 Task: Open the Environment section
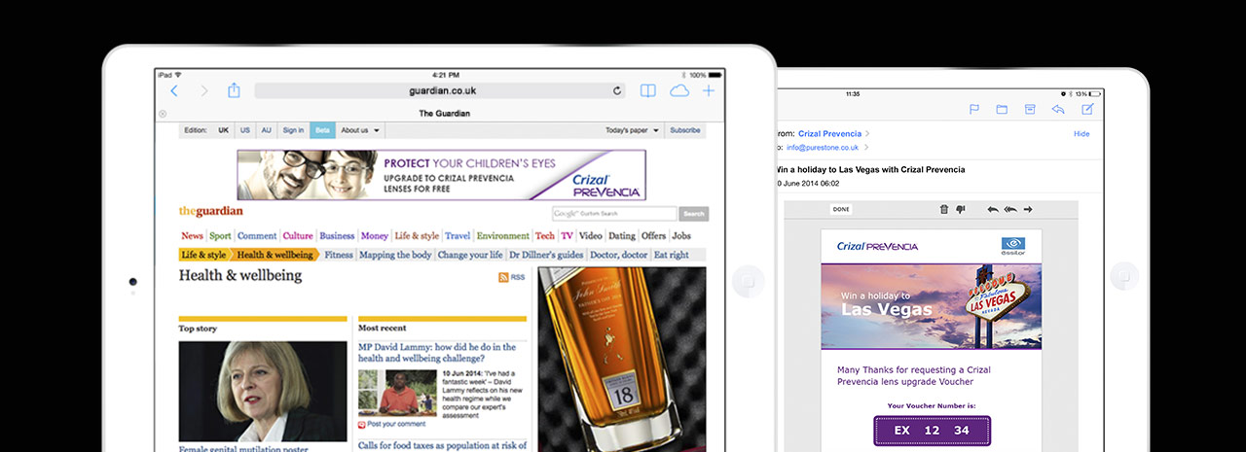pyautogui.click(x=503, y=236)
